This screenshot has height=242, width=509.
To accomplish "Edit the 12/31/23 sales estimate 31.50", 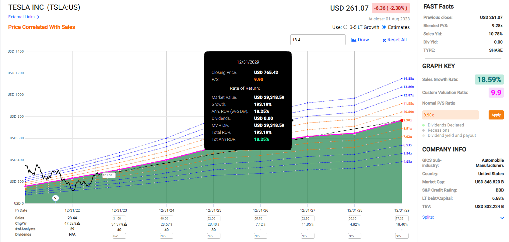I will (x=119, y=219).
